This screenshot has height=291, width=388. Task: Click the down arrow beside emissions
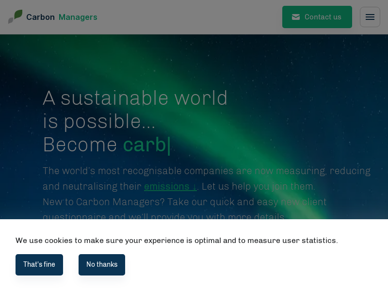(x=194, y=187)
